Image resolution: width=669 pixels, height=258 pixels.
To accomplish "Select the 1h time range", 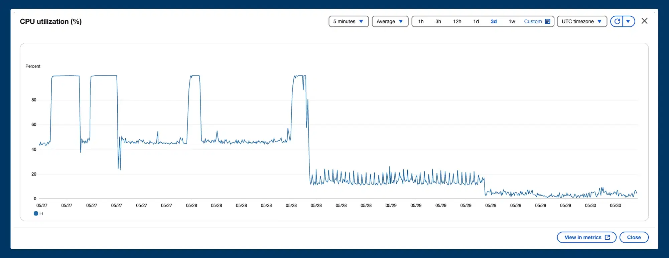I will (x=421, y=21).
